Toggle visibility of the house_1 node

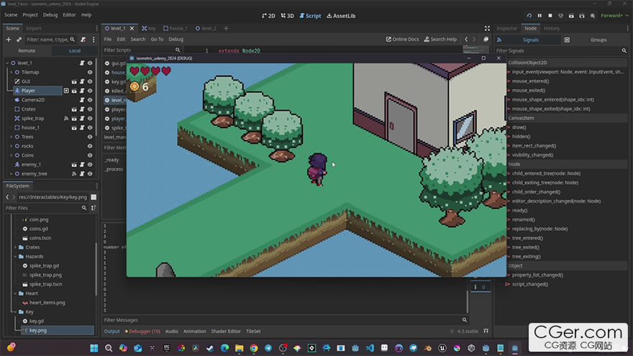[x=90, y=127]
